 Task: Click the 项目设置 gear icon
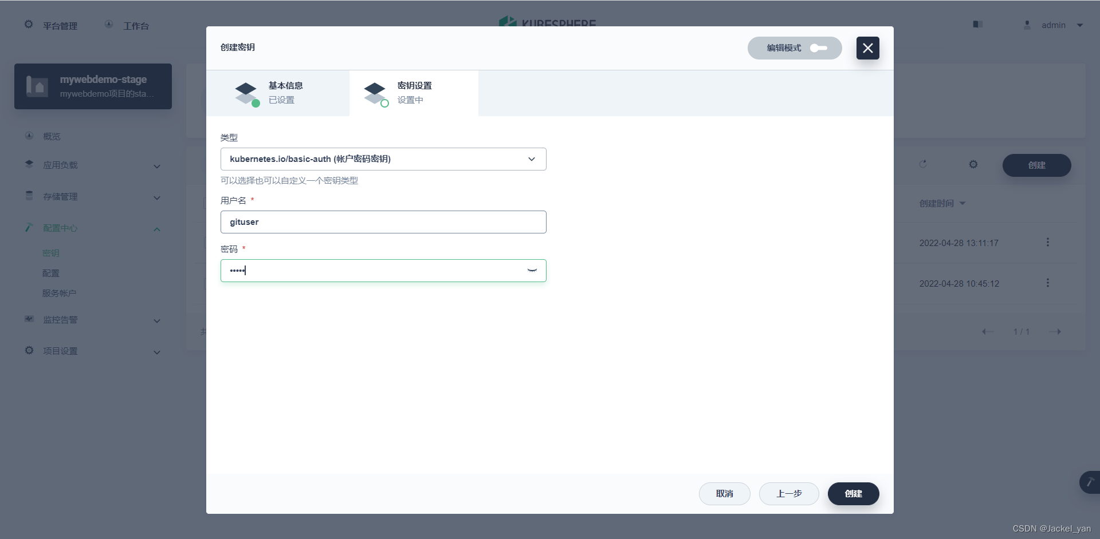point(29,350)
